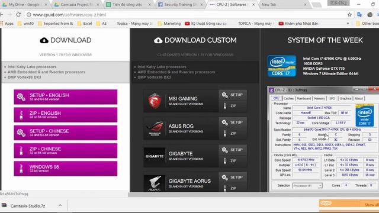Expand the Camtasia-Studio.7z download options arrow
Image resolution: width=379 pixels, height=213 pixels.
coord(60,206)
